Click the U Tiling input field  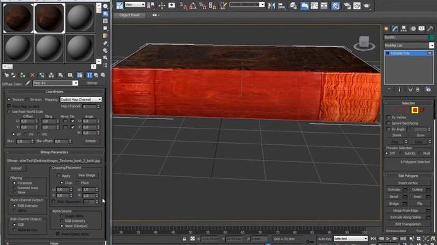click(48, 121)
